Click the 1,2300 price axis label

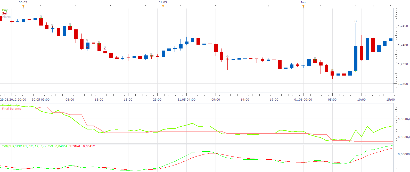pos(403,84)
